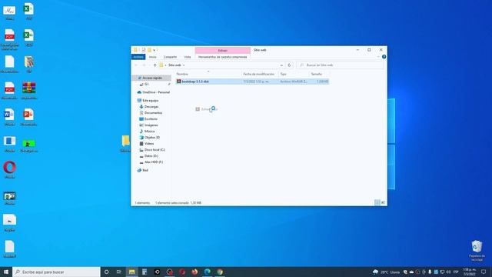Open the Windows Start menu
Screen dimensions: 492x277
6,272
